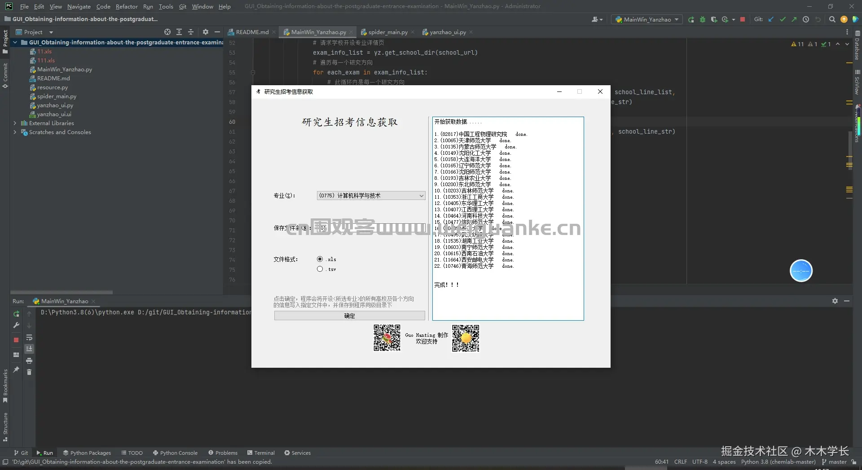The width and height of the screenshot is (862, 470).
Task: Open the Python Packages tool window
Action: 87,453
